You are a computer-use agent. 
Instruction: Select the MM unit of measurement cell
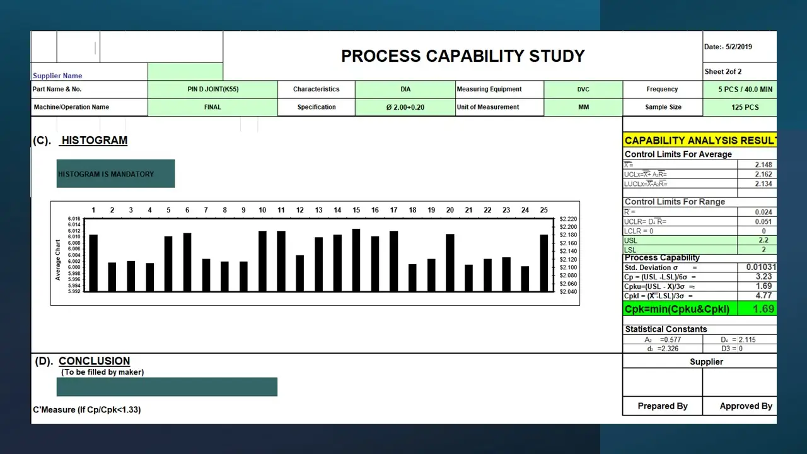[583, 107]
